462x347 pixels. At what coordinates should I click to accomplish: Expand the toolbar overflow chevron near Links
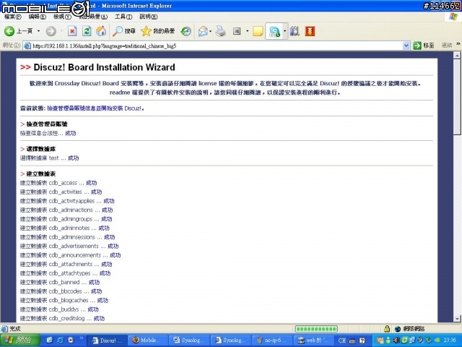coord(458,44)
